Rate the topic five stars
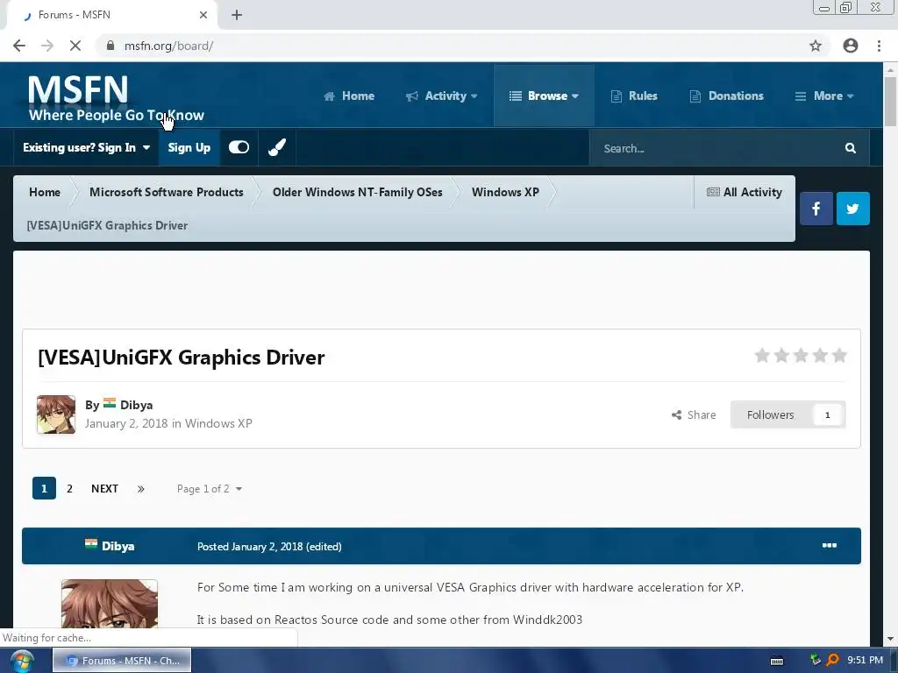 pos(839,356)
